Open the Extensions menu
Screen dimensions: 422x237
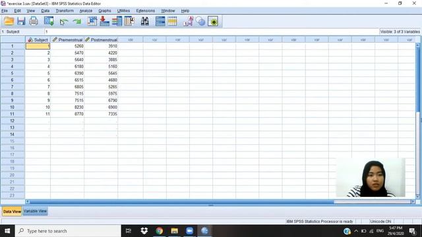145,11
